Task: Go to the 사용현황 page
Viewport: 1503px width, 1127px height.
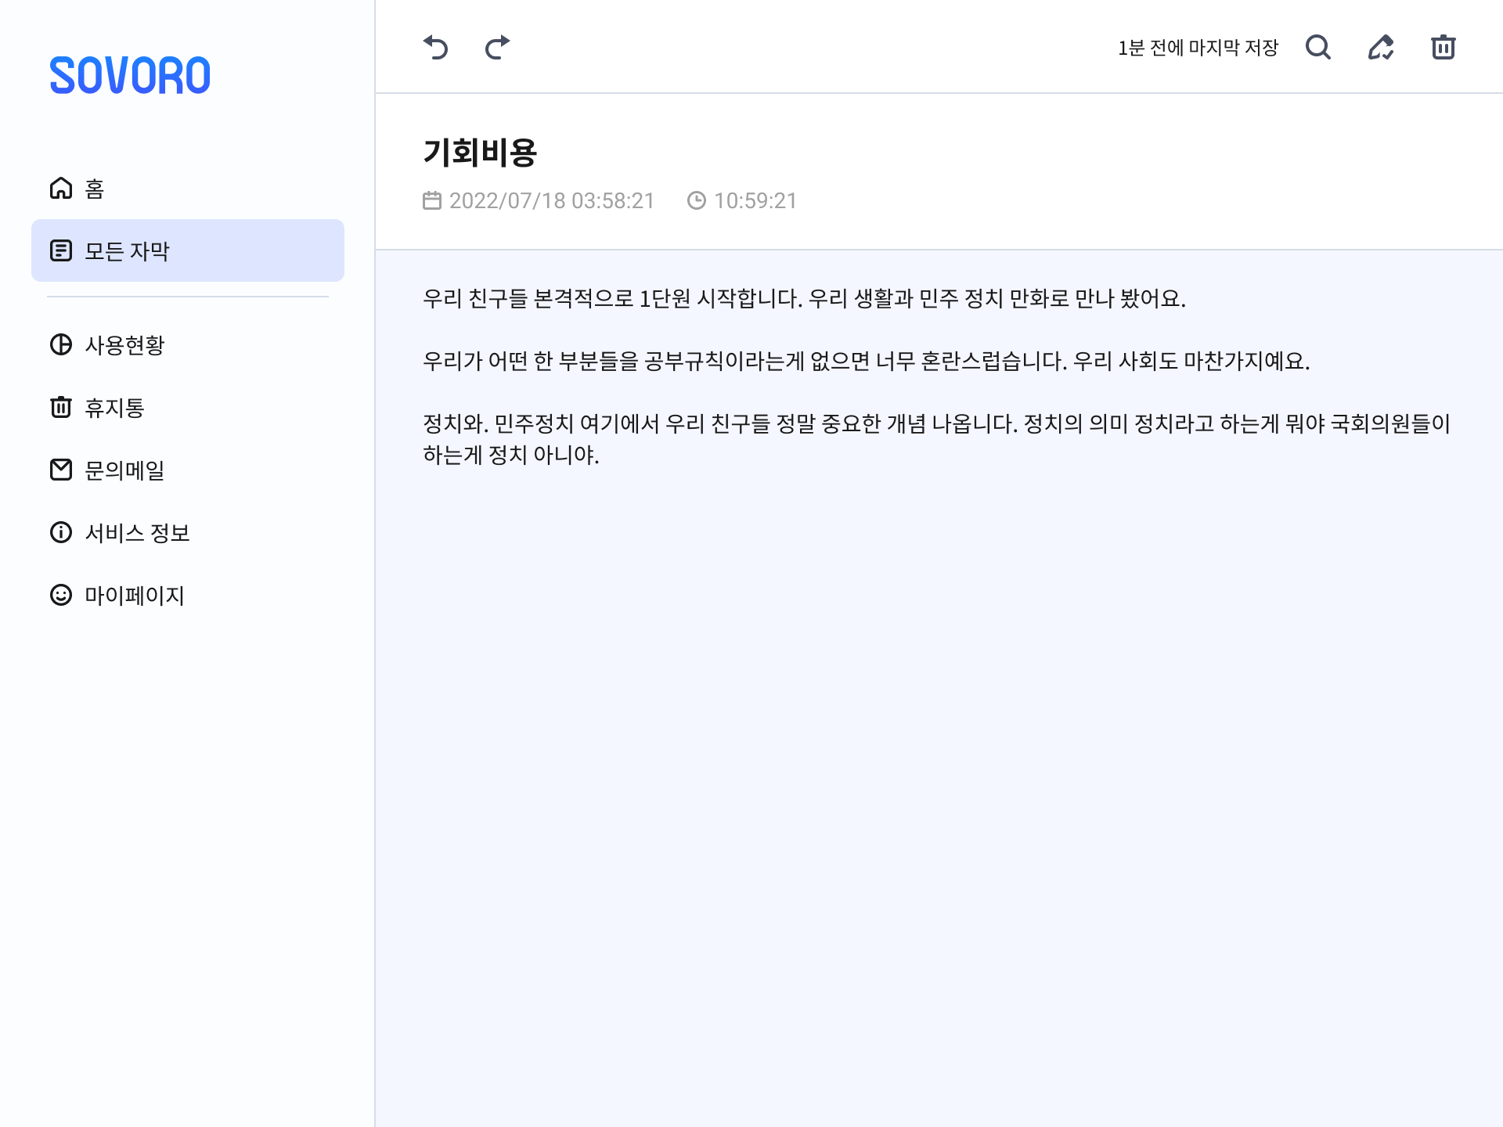Action: (125, 345)
